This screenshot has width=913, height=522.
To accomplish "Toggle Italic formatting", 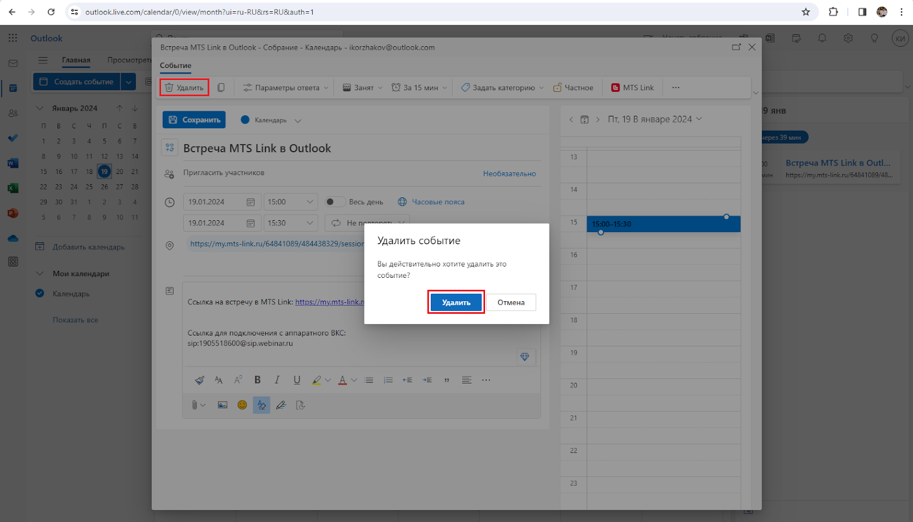I will [277, 380].
